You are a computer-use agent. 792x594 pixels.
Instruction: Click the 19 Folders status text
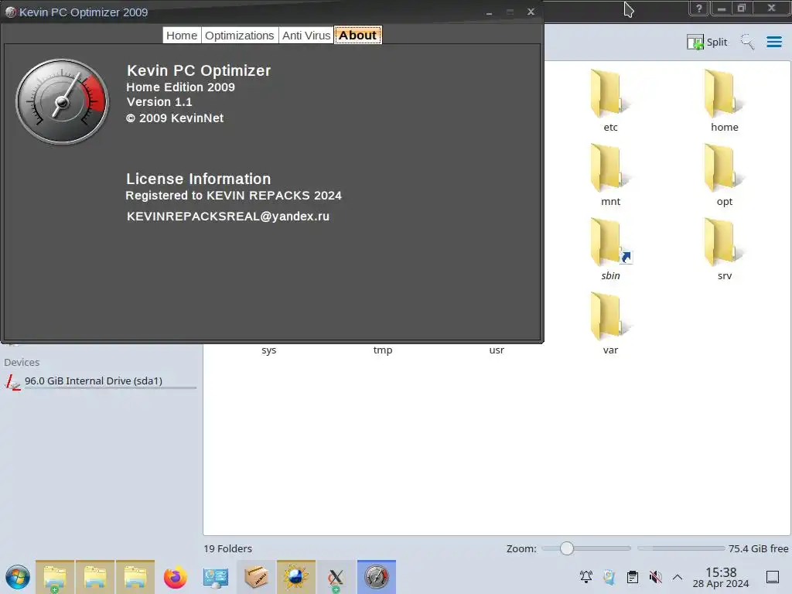pos(228,548)
